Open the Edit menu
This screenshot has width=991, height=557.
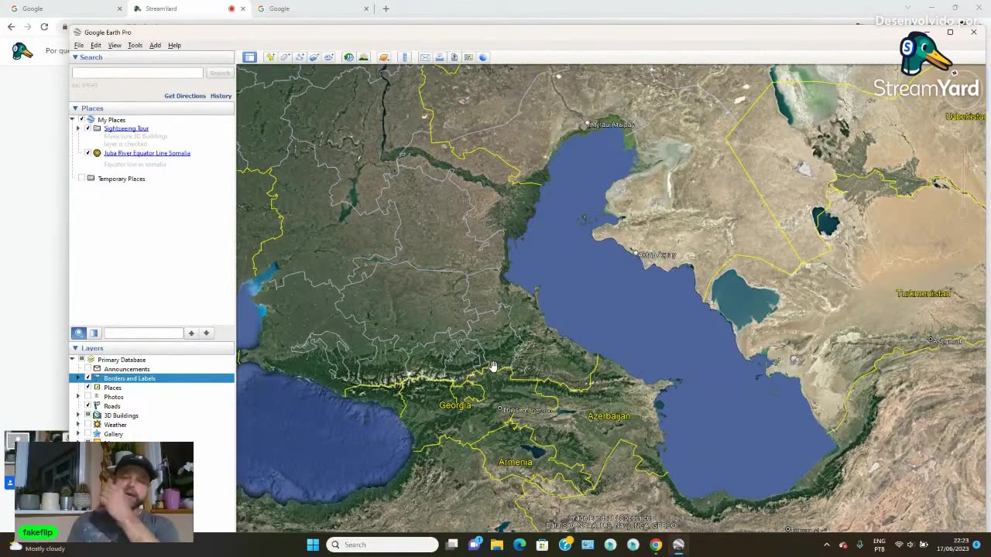tap(96, 46)
